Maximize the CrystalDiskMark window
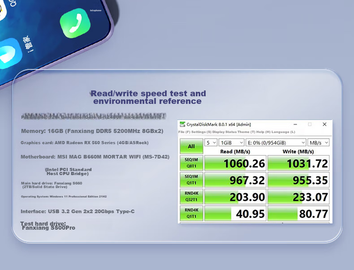 click(x=310, y=124)
